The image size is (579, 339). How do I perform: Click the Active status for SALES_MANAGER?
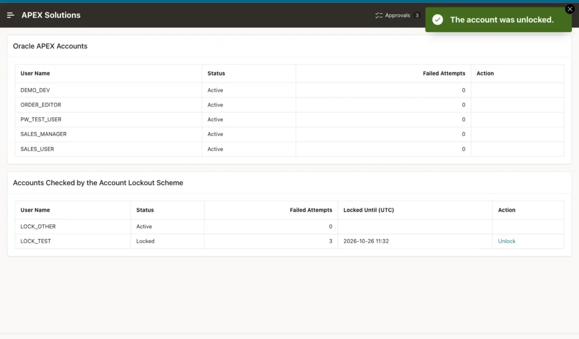click(x=215, y=134)
